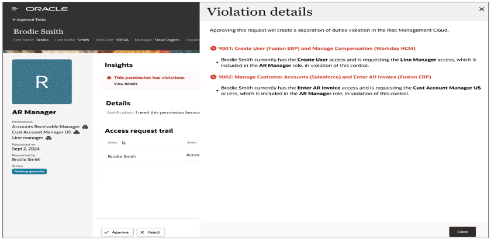The width and height of the screenshot is (491, 240).
Task: Click the Accounts Receivable Manager permission text
Action: (x=46, y=127)
